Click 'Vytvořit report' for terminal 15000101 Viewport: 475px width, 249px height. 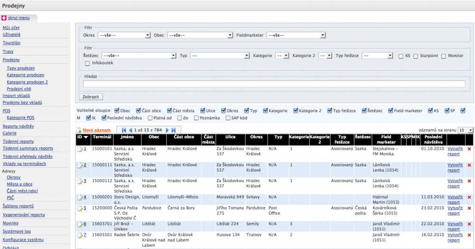(455, 152)
